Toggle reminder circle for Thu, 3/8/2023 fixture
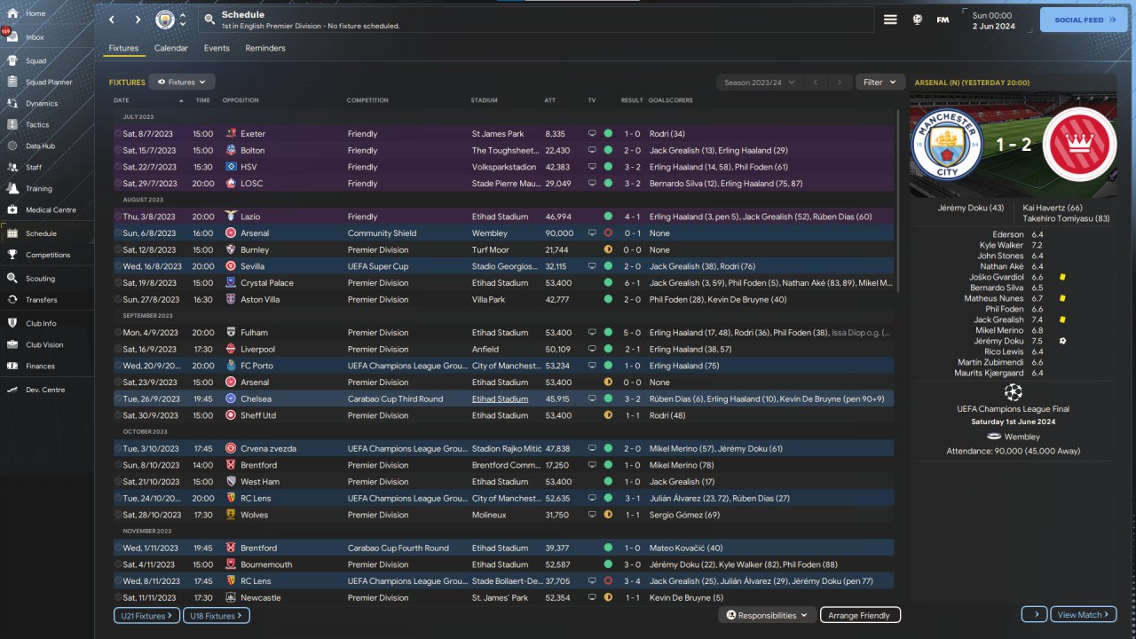This screenshot has height=639, width=1136. pyautogui.click(x=118, y=217)
